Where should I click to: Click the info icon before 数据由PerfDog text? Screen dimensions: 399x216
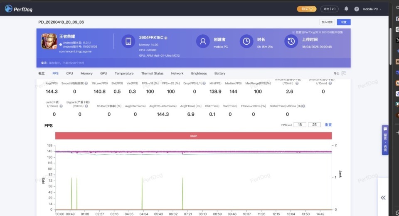293,32
